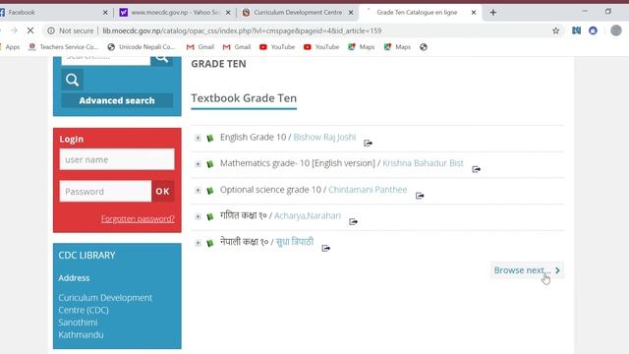Click Optional science grade 10 title
Screen dimensions: 629x354
[271, 190]
